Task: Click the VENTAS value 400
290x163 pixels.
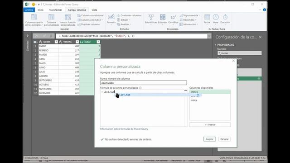Action: (69, 46)
